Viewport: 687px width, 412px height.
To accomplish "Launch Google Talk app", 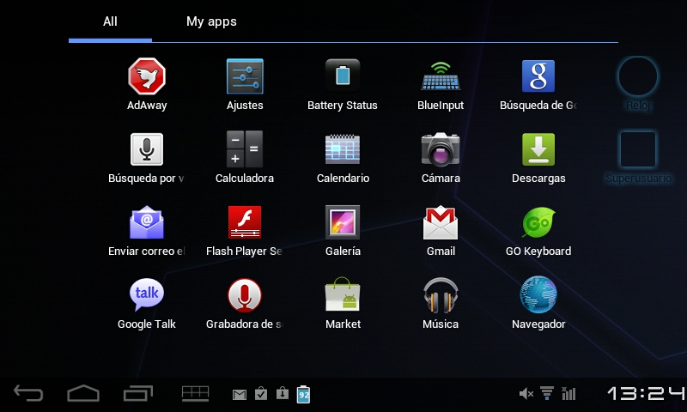I will (147, 304).
